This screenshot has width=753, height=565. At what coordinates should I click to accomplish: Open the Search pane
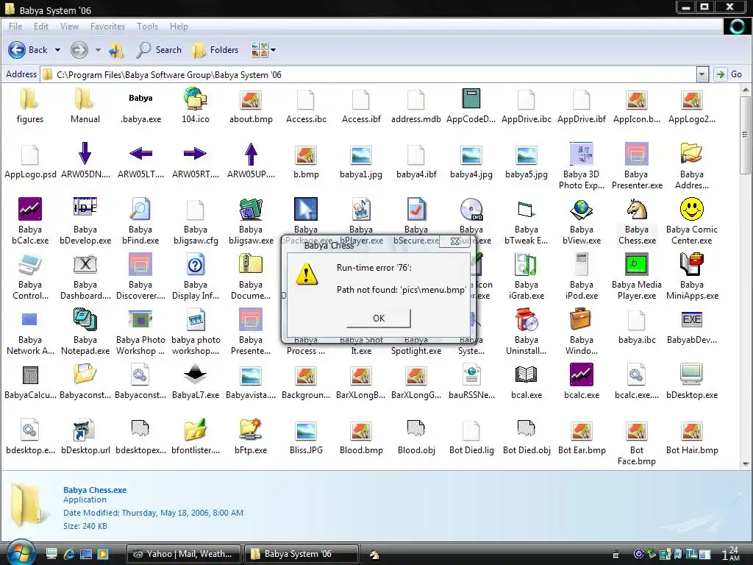pyautogui.click(x=159, y=50)
